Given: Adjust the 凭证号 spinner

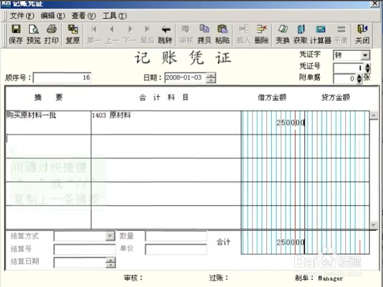Looking at the screenshot, I should coord(367,68).
